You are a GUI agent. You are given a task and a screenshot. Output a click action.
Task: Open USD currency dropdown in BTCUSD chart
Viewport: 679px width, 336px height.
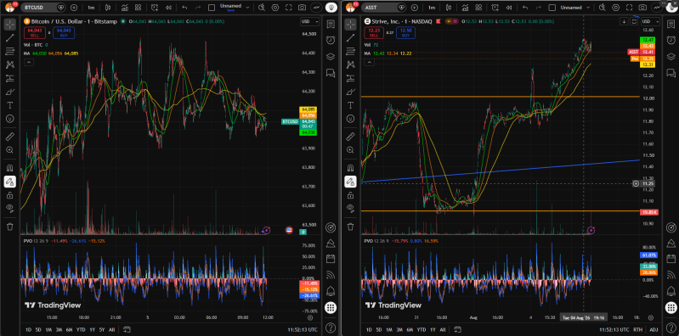click(309, 21)
